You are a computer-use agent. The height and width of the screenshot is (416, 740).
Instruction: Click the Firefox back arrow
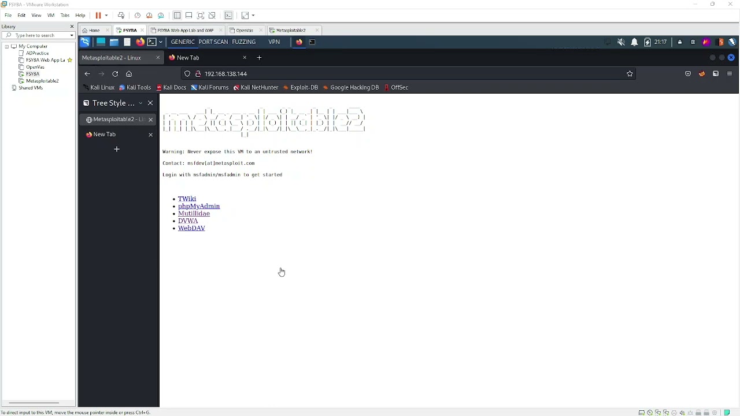coord(87,74)
